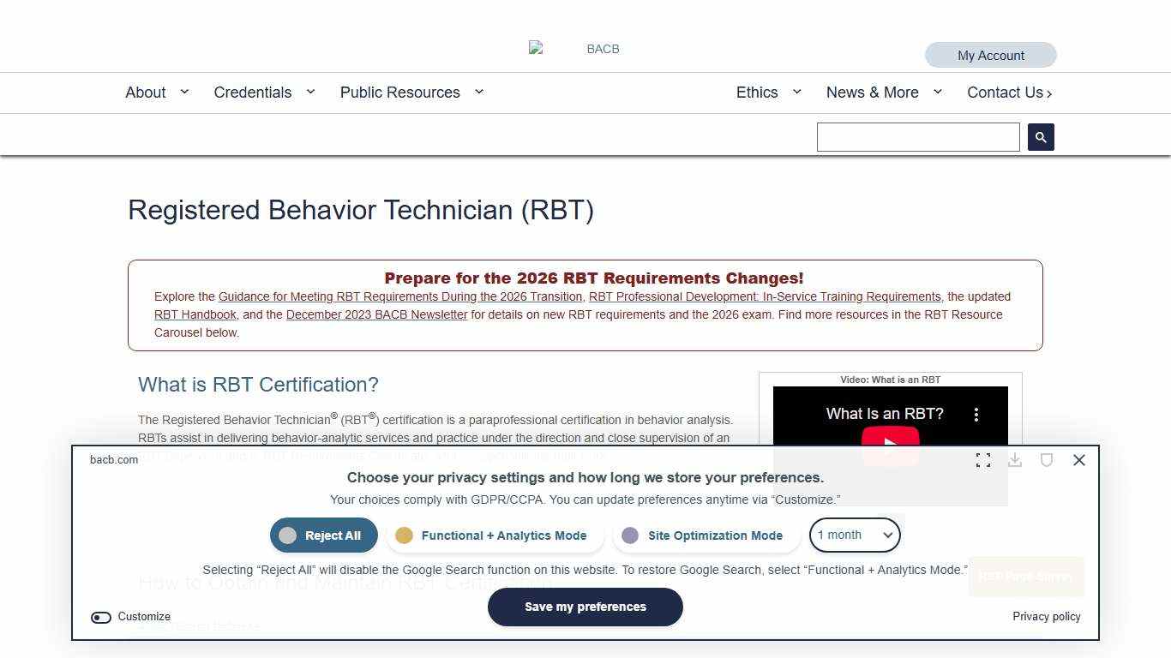Select Functional + Analytics Mode
The height and width of the screenshot is (658, 1171).
point(493,535)
